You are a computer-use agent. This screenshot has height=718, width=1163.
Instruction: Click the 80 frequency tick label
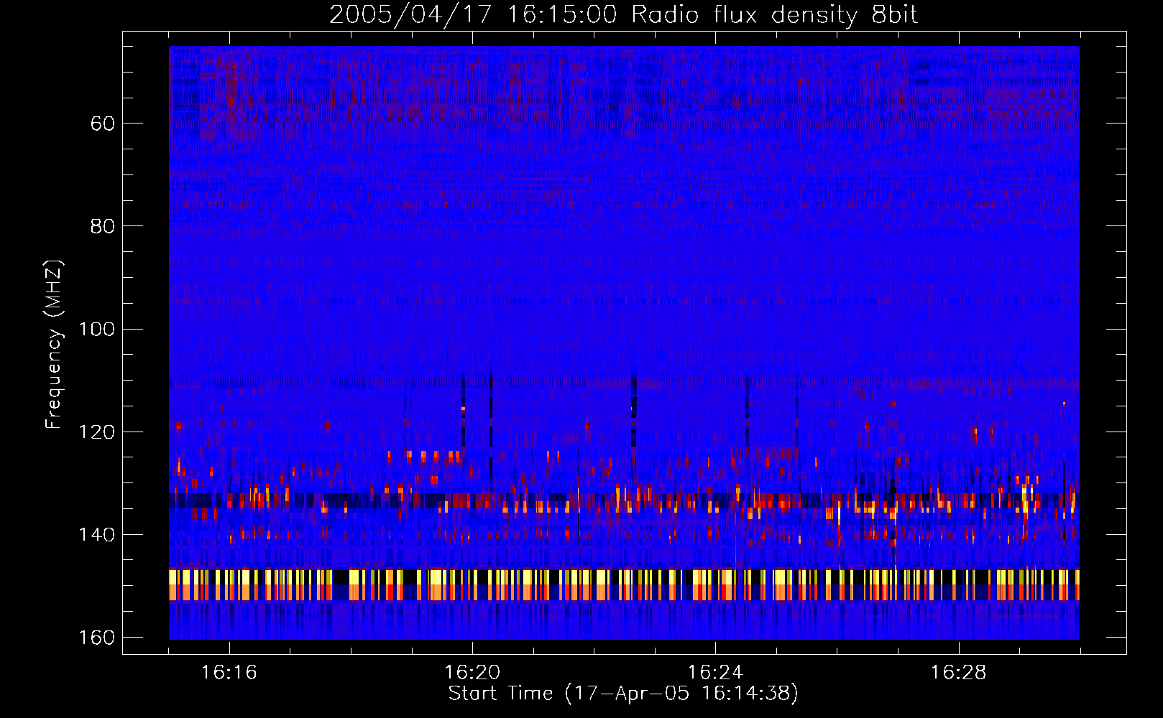point(103,226)
